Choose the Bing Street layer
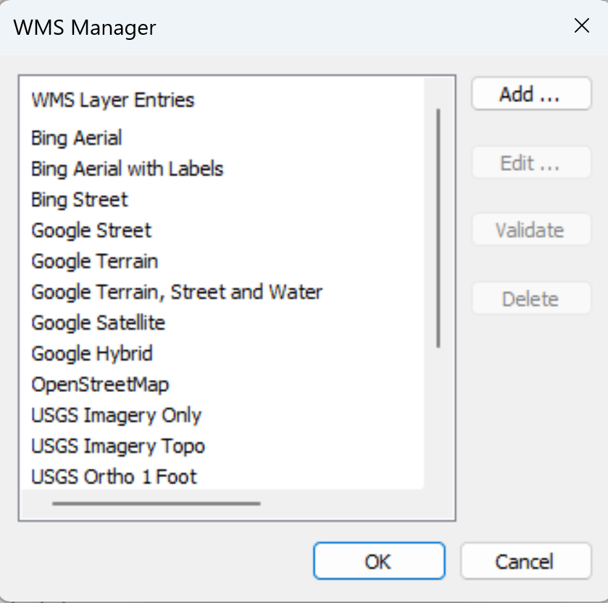 [79, 200]
